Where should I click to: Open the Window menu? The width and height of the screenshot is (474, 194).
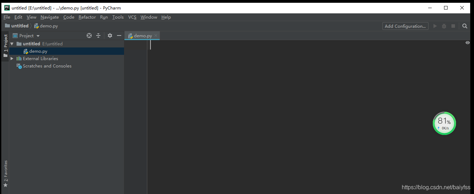pyautogui.click(x=149, y=17)
